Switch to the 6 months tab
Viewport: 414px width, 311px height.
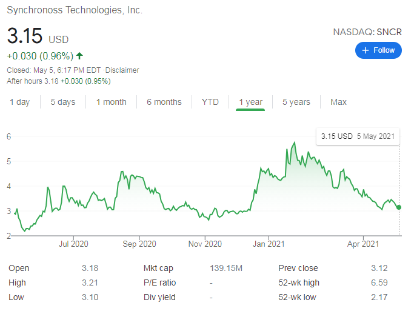[x=164, y=102]
